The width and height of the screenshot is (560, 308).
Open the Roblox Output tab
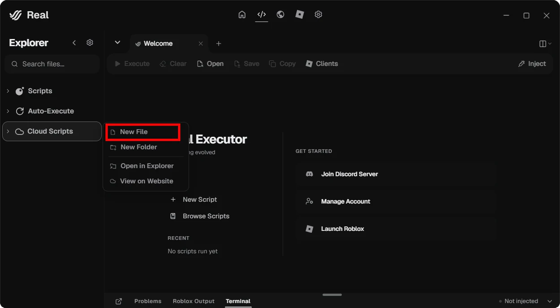click(194, 301)
